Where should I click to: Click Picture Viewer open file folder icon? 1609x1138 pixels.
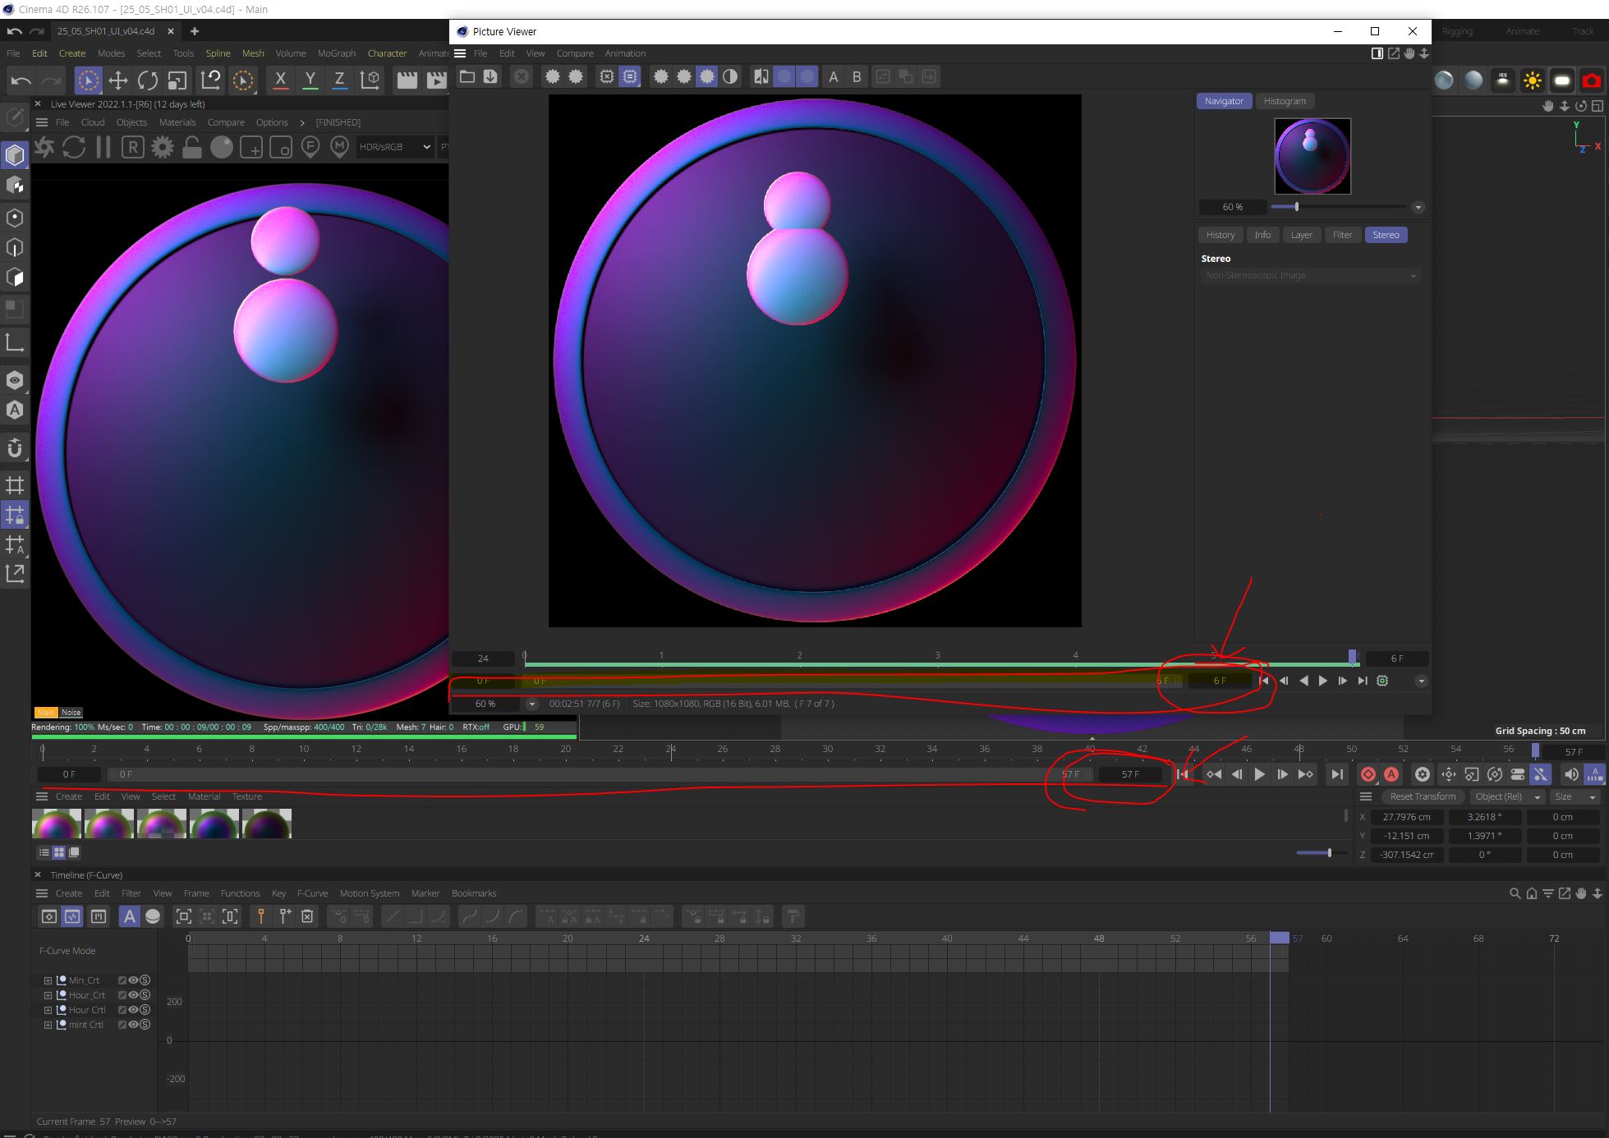[467, 76]
